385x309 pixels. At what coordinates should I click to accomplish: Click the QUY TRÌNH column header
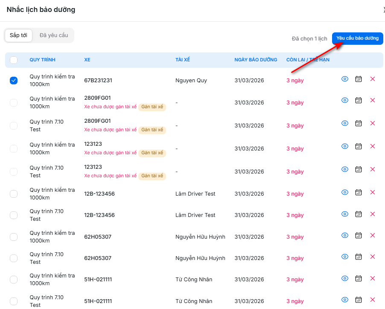tap(42, 60)
